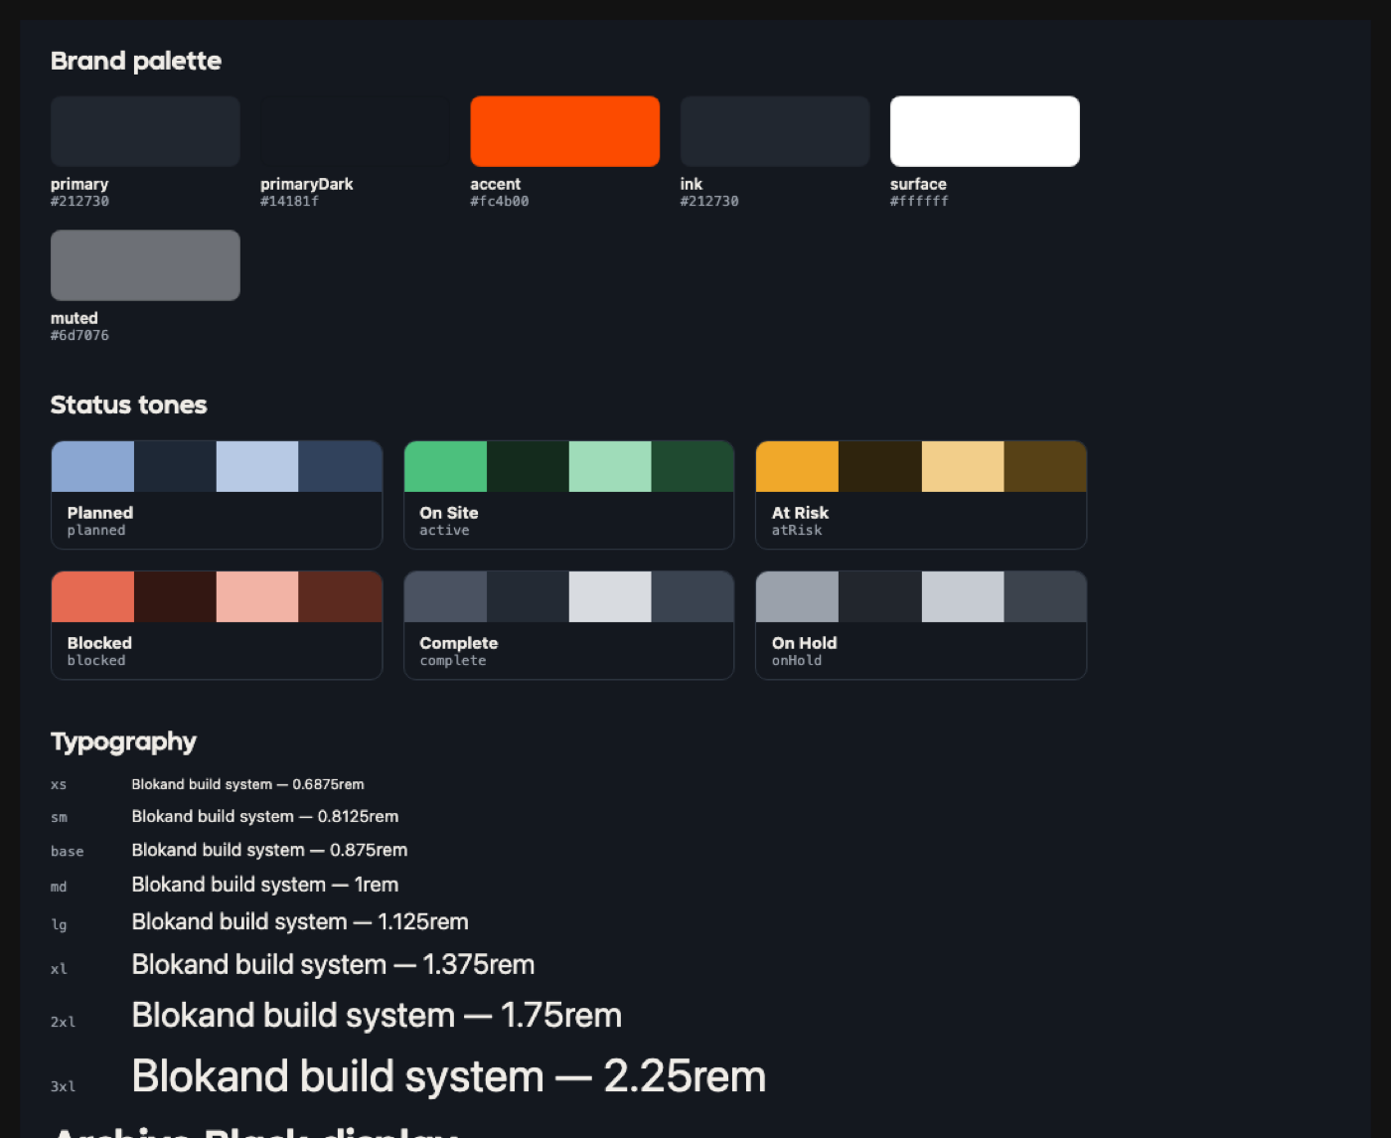Click the pale yellow swatch in At Risk
The width and height of the screenshot is (1391, 1138).
(963, 466)
